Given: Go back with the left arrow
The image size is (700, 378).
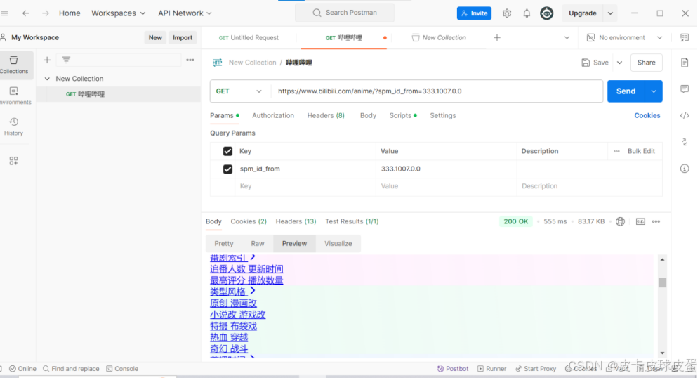Looking at the screenshot, I should click(26, 13).
